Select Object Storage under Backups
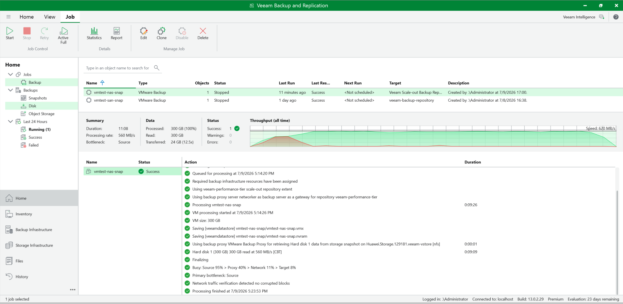623x304 pixels. (x=41, y=114)
